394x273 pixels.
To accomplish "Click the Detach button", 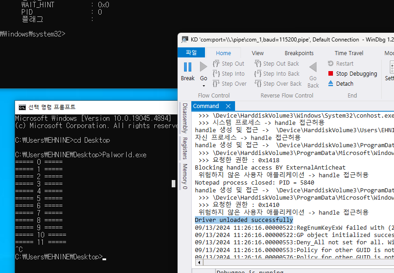I will coord(340,84).
